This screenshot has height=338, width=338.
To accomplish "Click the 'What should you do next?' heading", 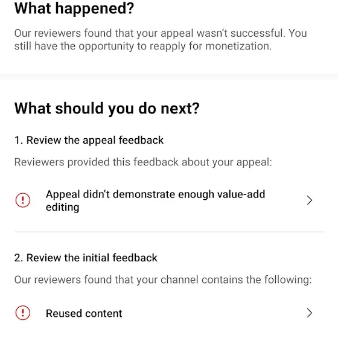I will point(107,108).
